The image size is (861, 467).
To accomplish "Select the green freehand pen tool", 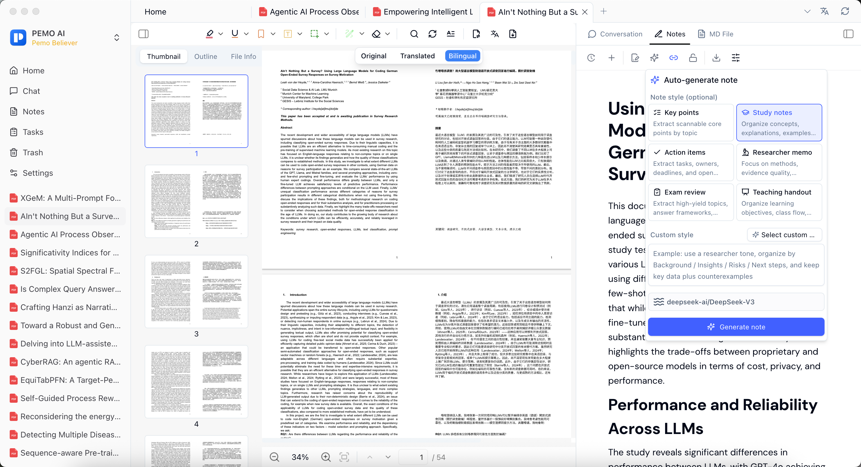I will [x=349, y=34].
